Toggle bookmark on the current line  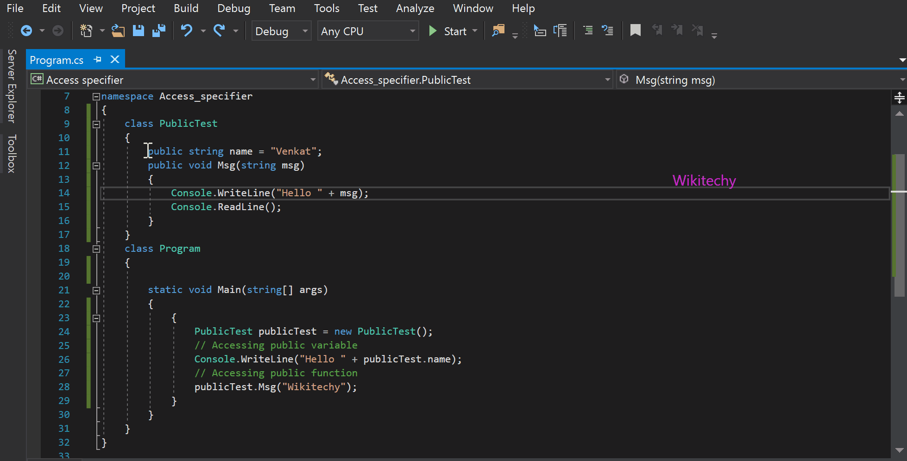point(635,31)
